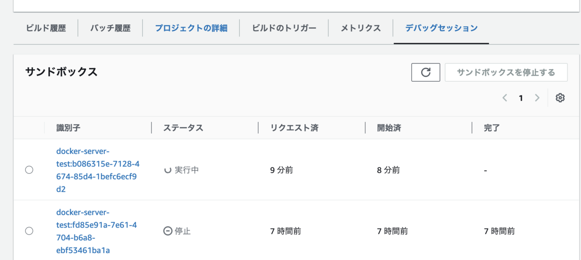581x260 pixels.
Task: Go to previous page arrow
Action: pyautogui.click(x=505, y=98)
